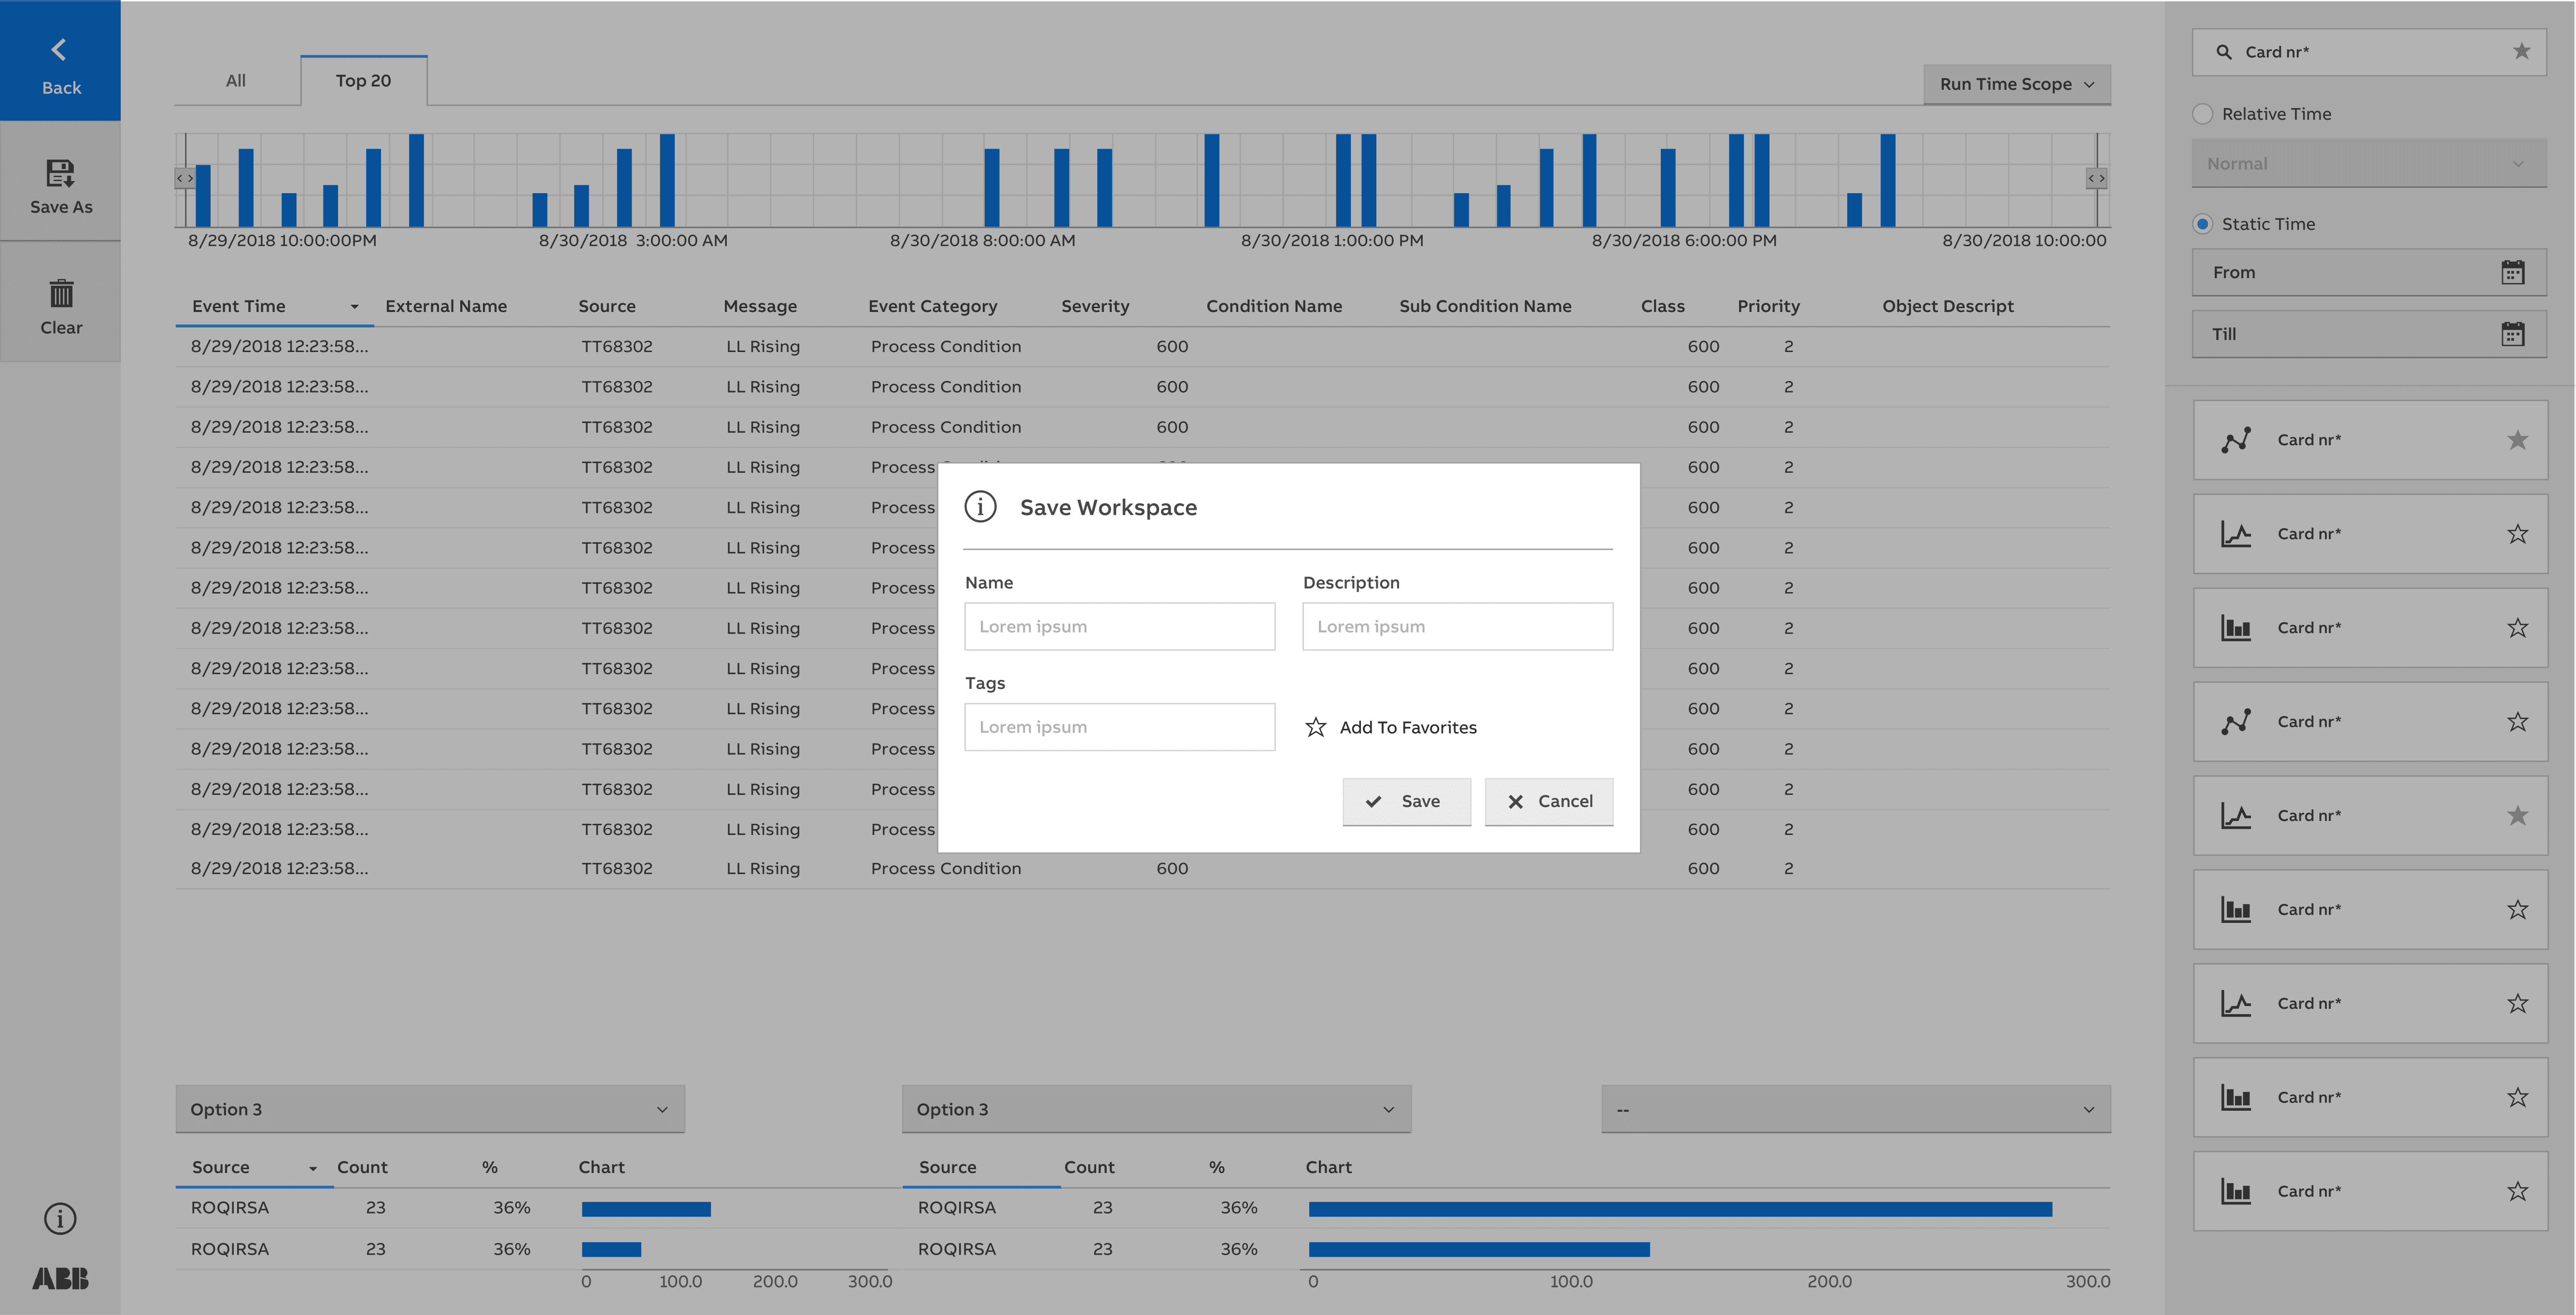Viewport: 2576px width, 1315px height.
Task: Click the Name input field in dialog
Action: click(x=1119, y=626)
